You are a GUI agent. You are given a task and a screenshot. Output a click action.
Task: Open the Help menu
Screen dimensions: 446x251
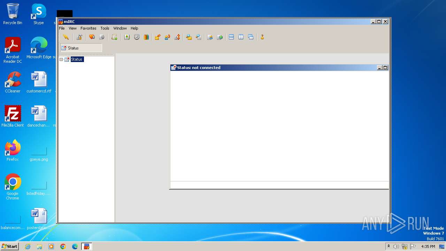point(134,28)
